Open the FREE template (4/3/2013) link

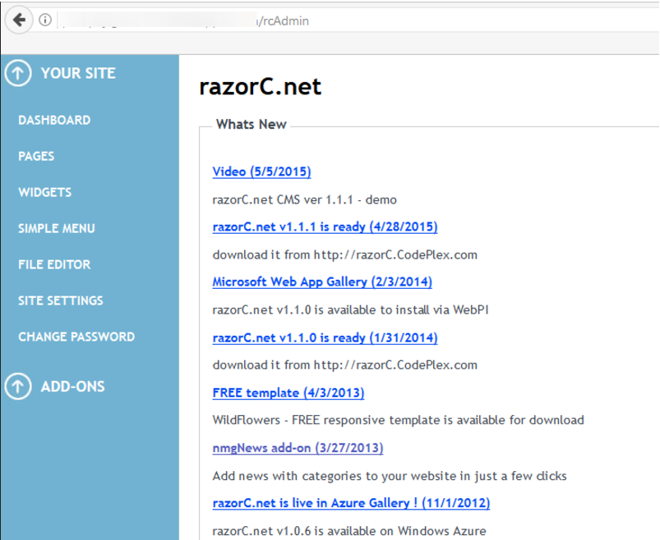pos(288,393)
